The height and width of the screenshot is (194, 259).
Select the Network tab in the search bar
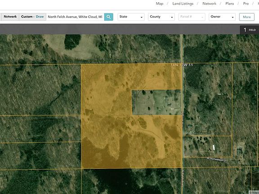[x=10, y=17]
